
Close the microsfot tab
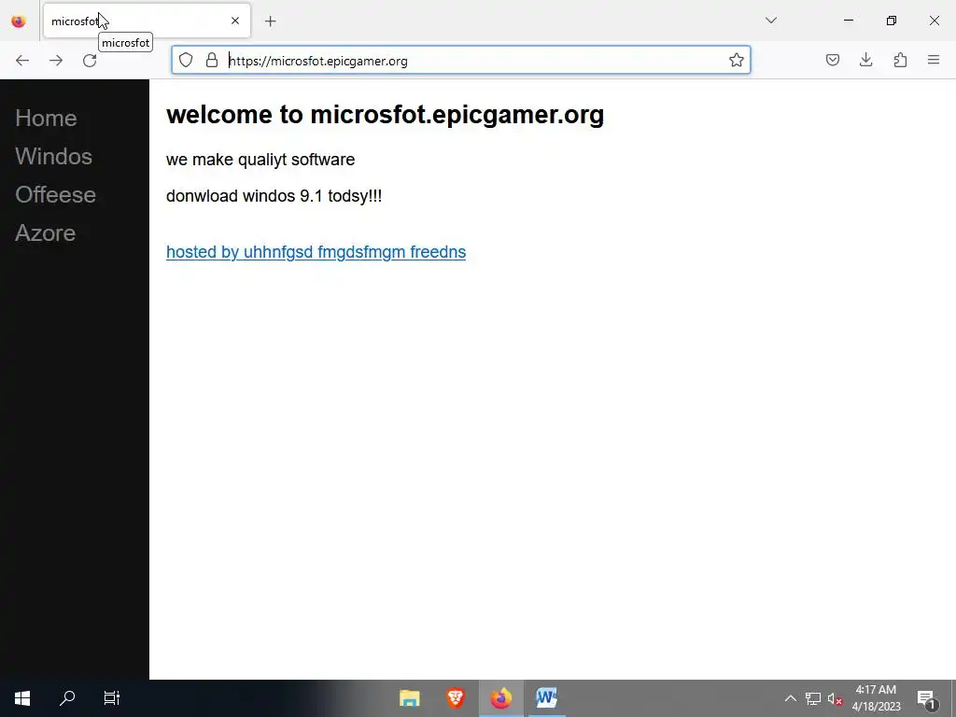[235, 21]
